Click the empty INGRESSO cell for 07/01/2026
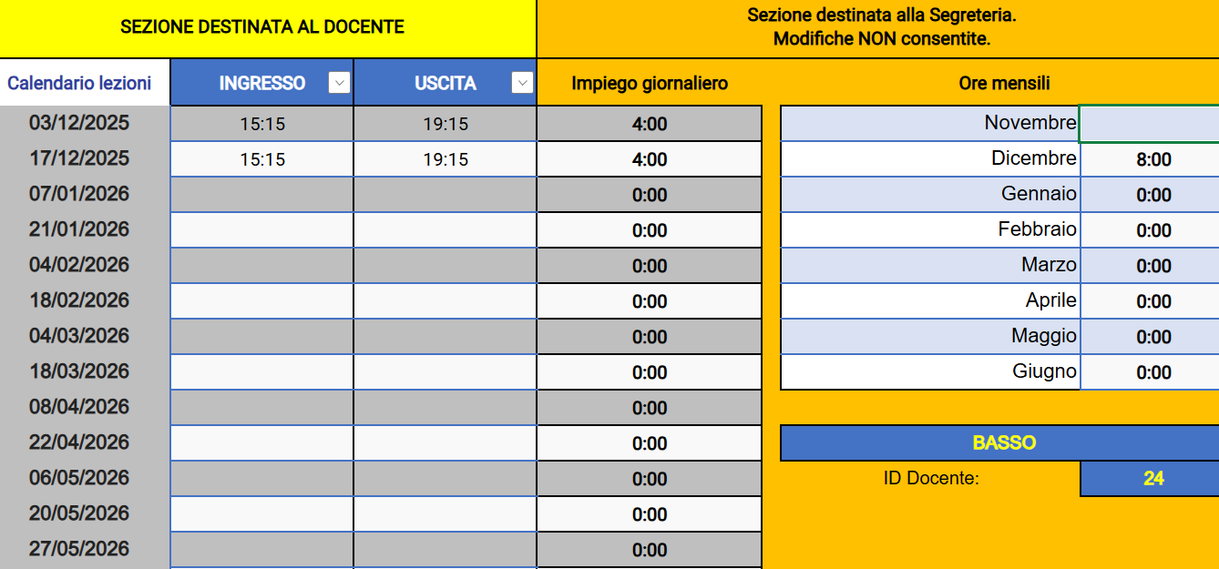Image resolution: width=1219 pixels, height=569 pixels. point(262,195)
